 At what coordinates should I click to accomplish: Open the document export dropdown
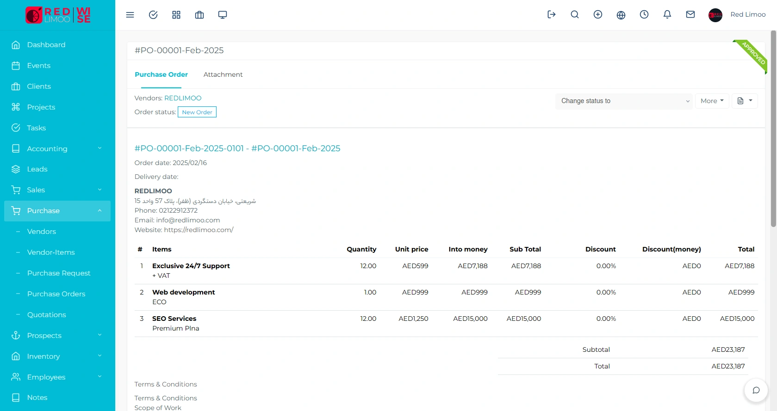pyautogui.click(x=745, y=101)
